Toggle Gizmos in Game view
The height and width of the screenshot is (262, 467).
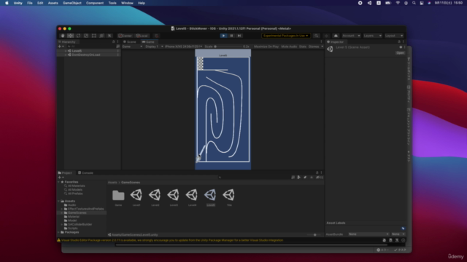point(314,47)
